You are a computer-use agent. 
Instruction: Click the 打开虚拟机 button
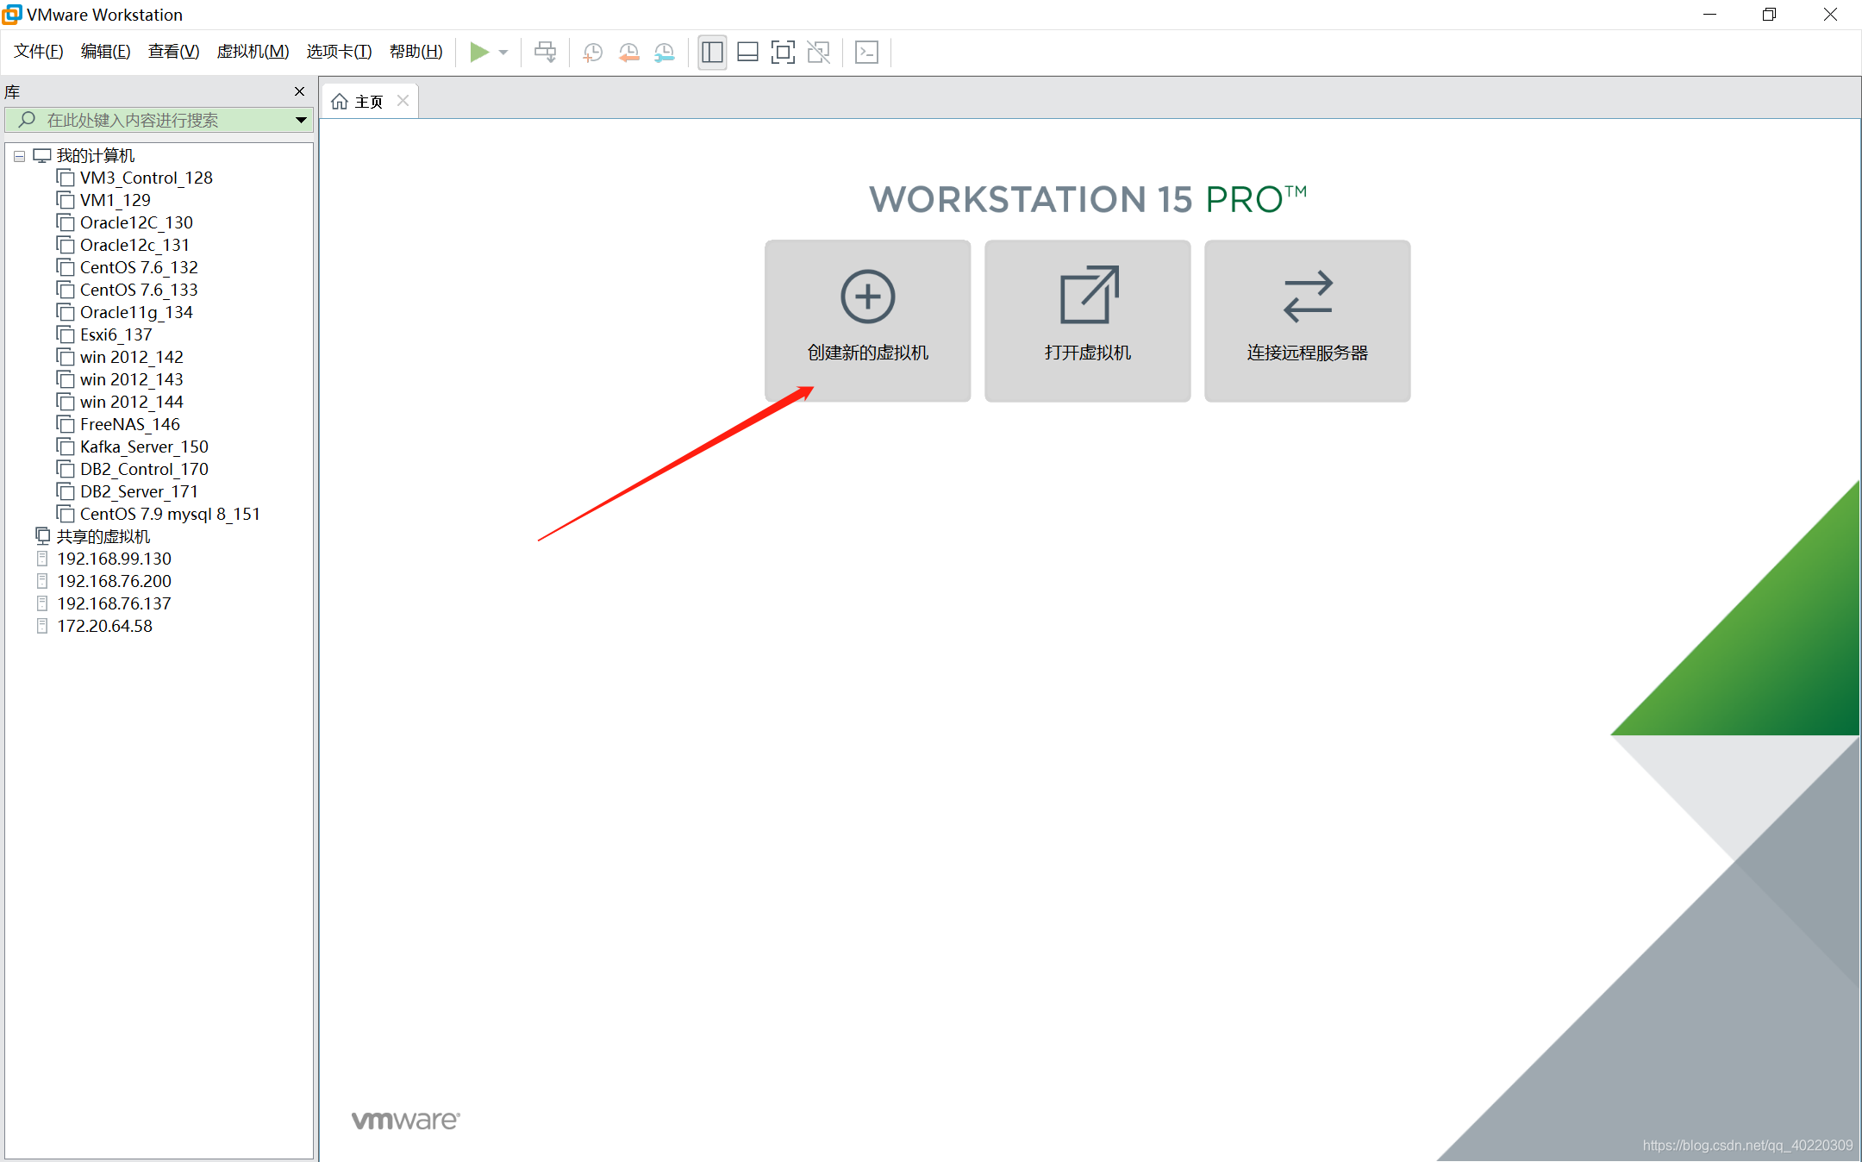click(1087, 321)
